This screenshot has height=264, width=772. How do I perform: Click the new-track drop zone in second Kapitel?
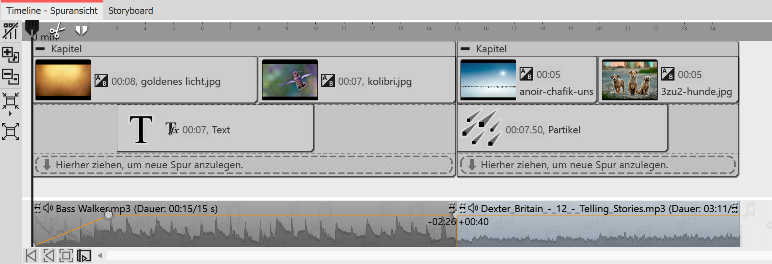[598, 165]
